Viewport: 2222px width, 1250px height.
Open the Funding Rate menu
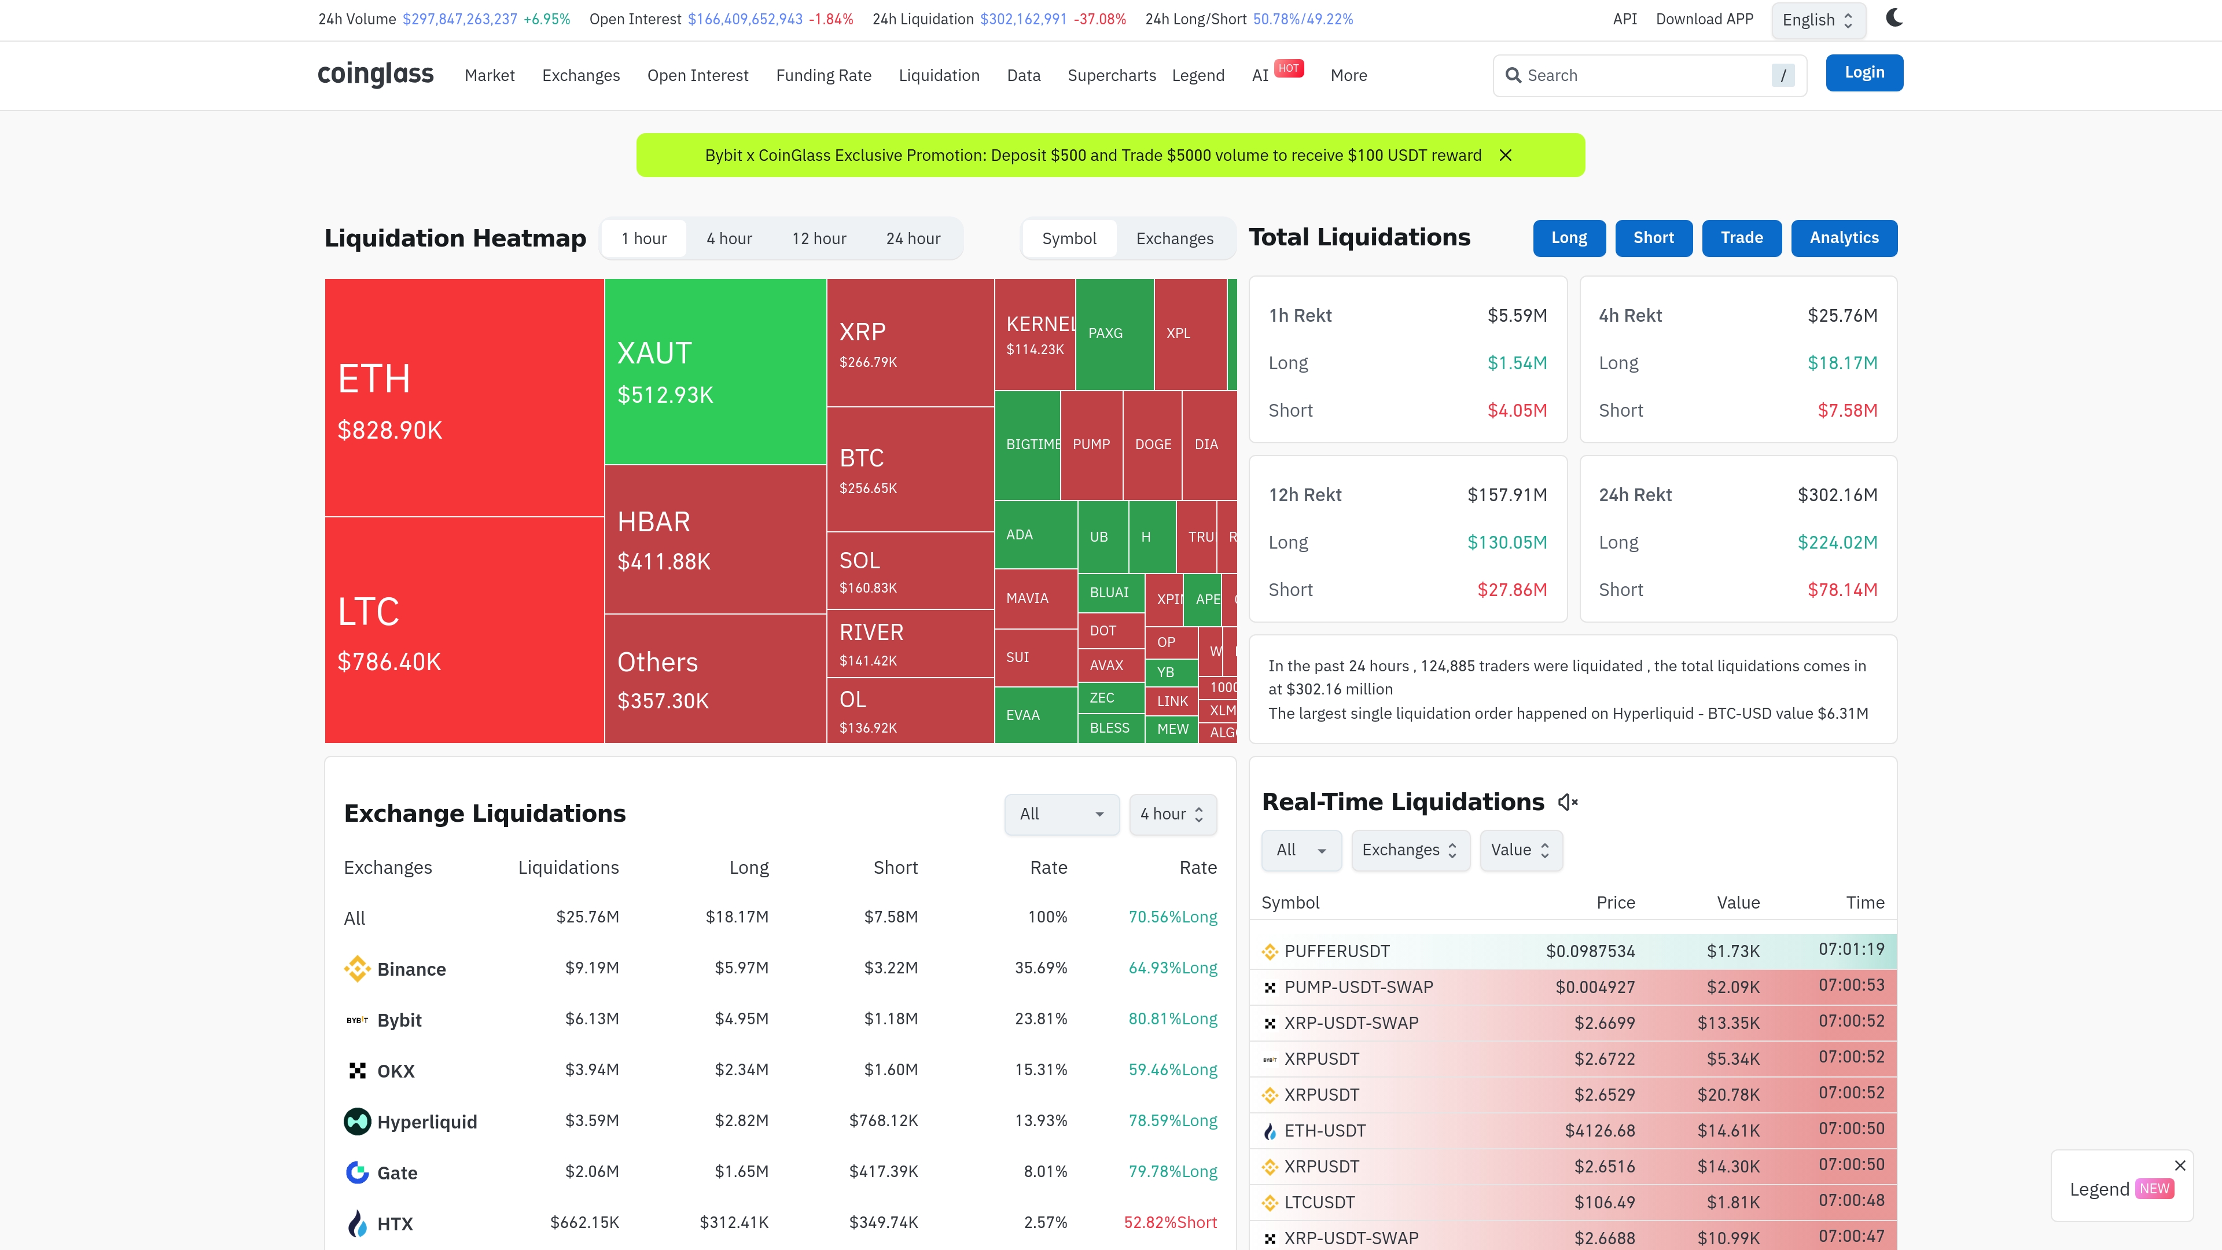pyautogui.click(x=823, y=75)
